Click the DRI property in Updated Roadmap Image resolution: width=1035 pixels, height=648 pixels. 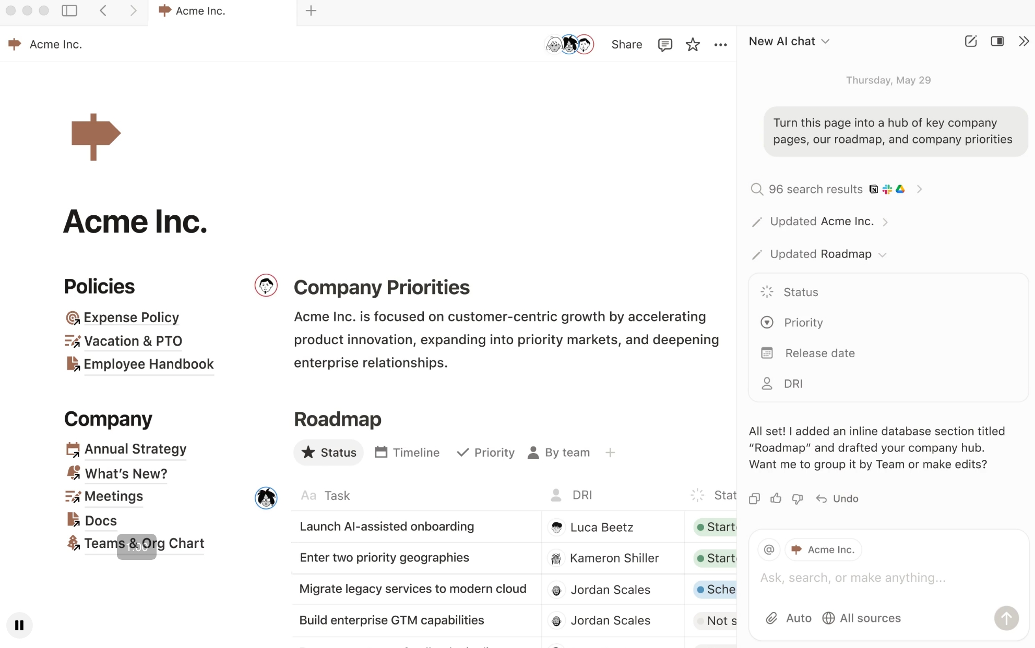tap(888, 384)
